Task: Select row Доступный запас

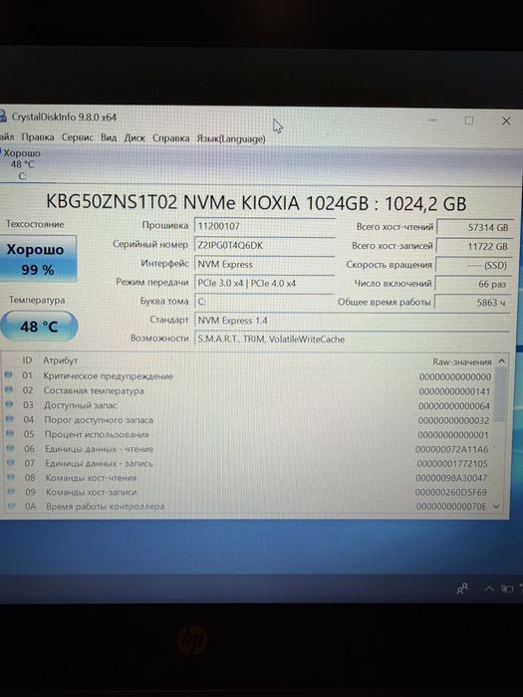Action: point(249,405)
